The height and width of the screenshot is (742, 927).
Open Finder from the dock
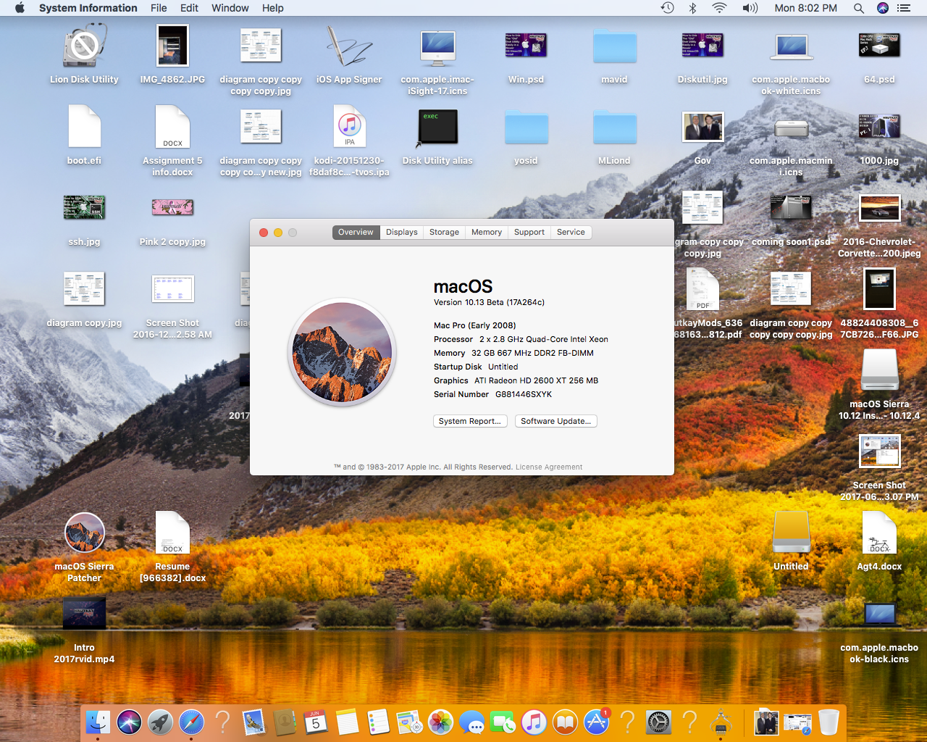98,722
